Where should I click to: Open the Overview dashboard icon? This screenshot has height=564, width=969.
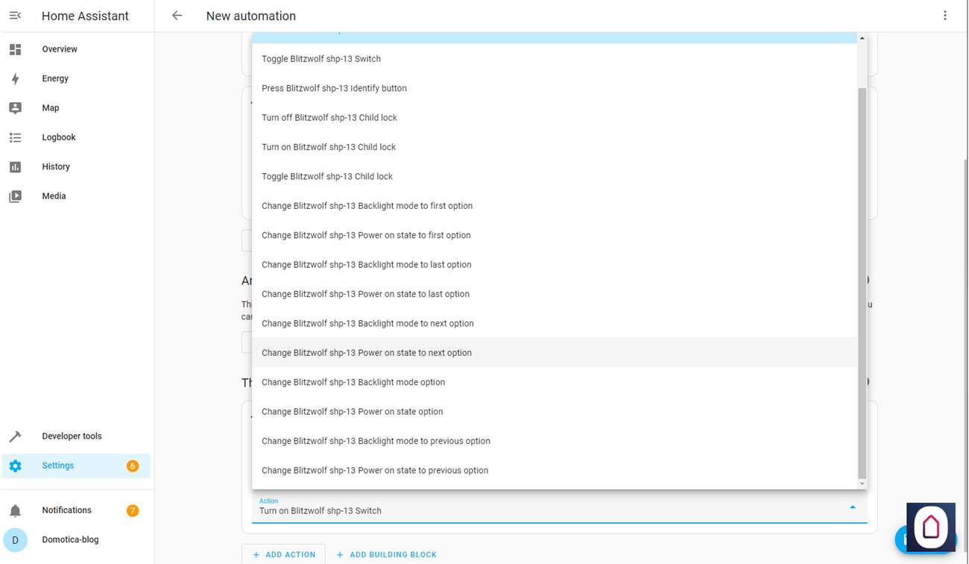click(15, 49)
